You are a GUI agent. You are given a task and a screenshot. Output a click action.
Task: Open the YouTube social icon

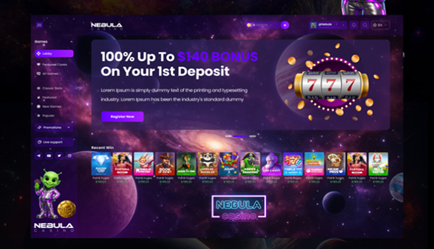point(49,156)
